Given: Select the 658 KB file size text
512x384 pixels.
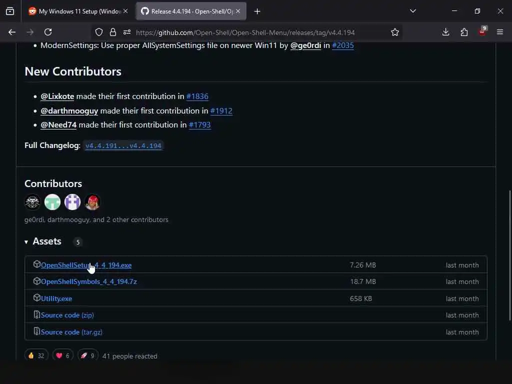Looking at the screenshot, I should pyautogui.click(x=361, y=299).
